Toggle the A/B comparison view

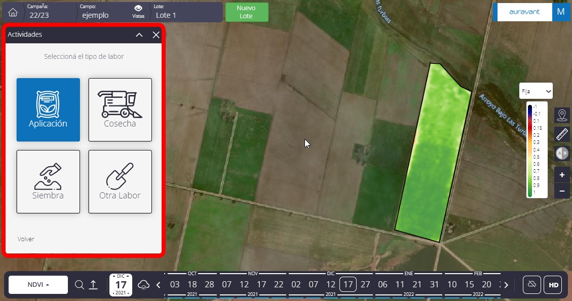click(x=562, y=153)
